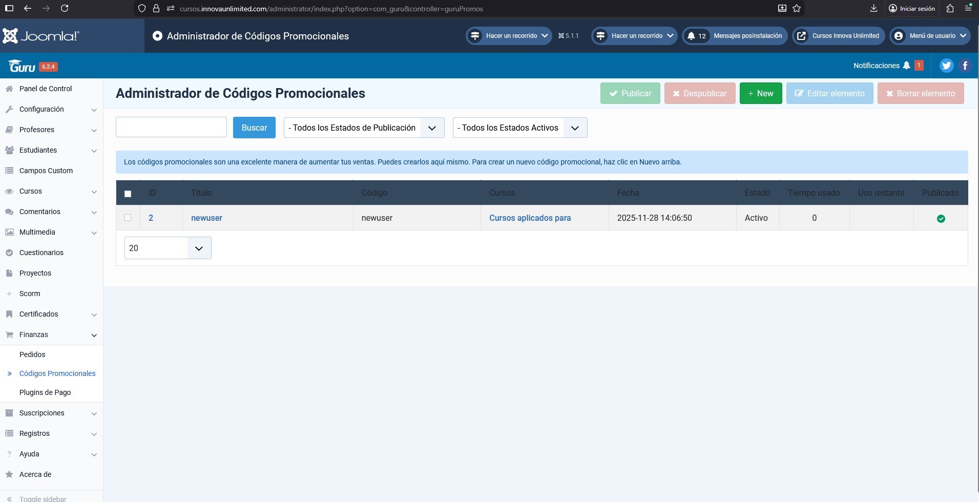Open Pedidos in the Finanzas submenu

[x=32, y=354]
